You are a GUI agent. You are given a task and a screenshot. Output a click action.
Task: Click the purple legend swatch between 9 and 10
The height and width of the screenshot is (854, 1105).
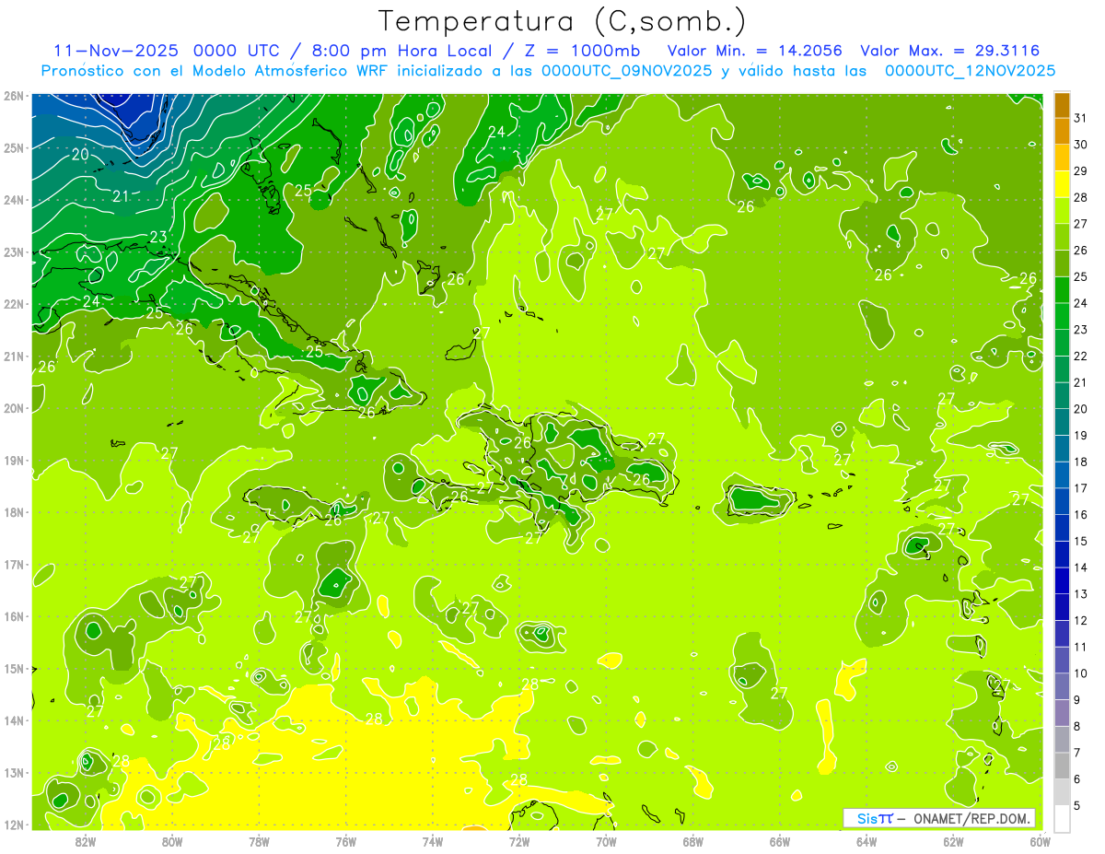1062,686
